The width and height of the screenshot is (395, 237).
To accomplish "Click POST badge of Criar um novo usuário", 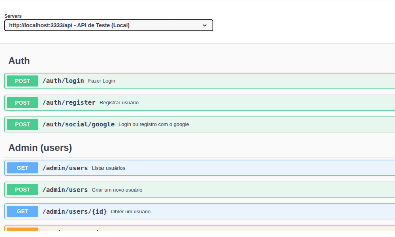I will pyautogui.click(x=23, y=190).
